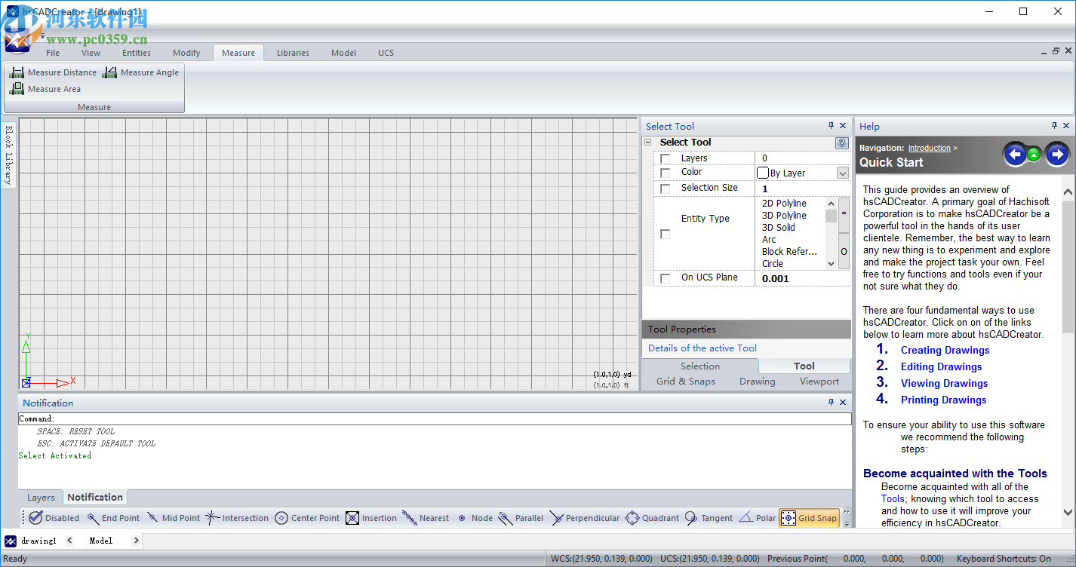Viewport: 1076px width, 567px height.
Task: Select Arc in Entity Type list
Action: click(x=769, y=240)
